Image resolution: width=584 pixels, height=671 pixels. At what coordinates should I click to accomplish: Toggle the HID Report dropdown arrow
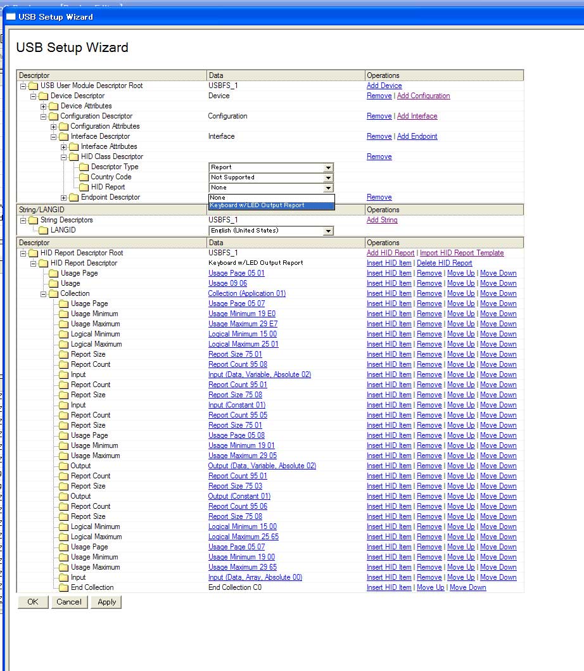pyautogui.click(x=328, y=188)
